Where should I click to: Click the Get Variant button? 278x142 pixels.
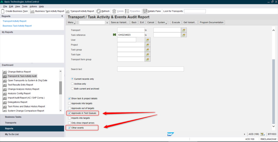(190, 23)
